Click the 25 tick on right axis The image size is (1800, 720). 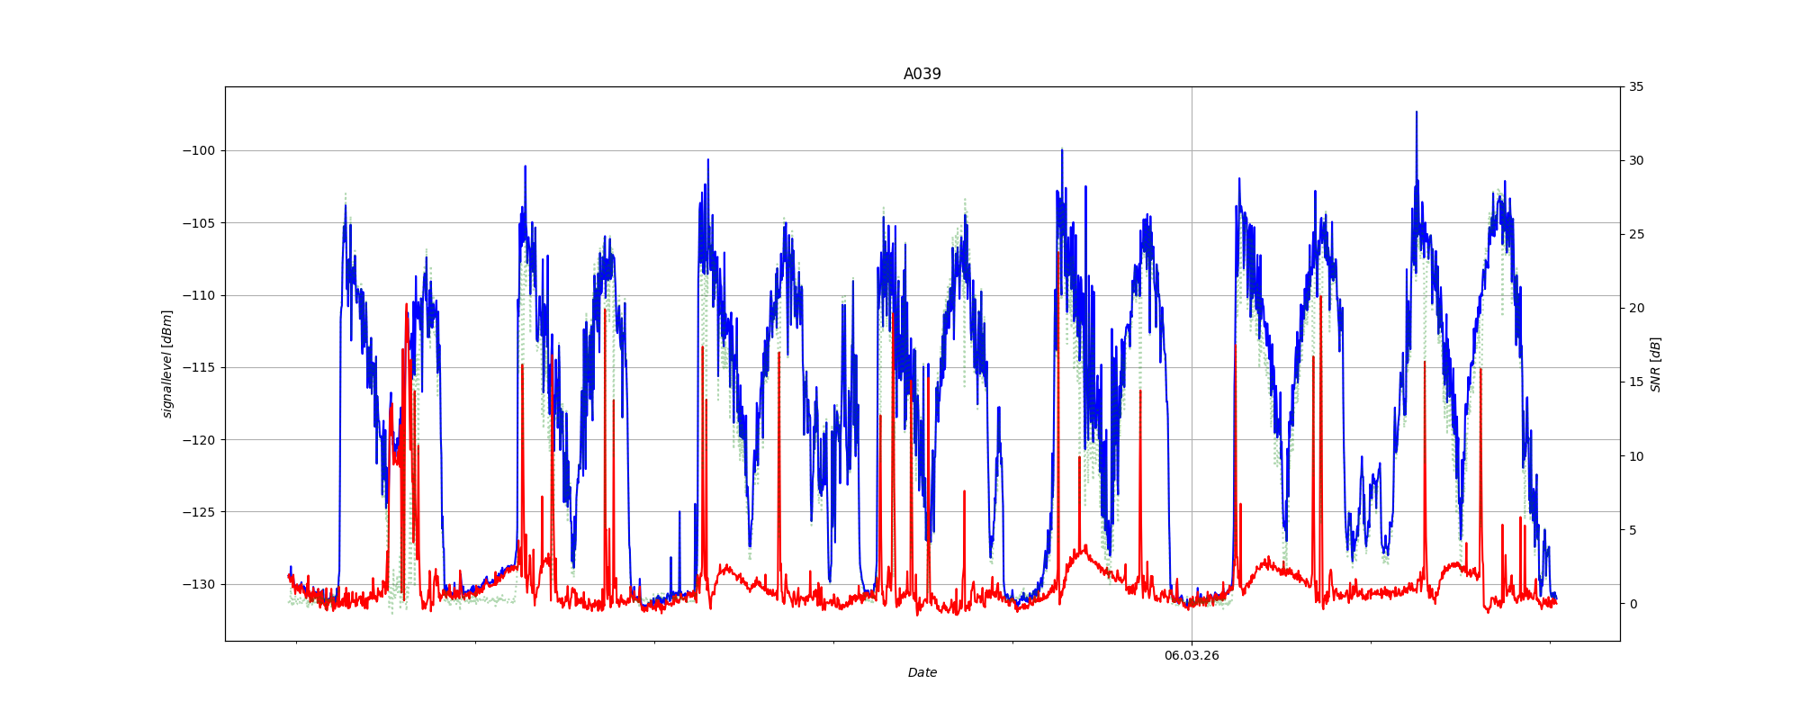[x=1635, y=235]
